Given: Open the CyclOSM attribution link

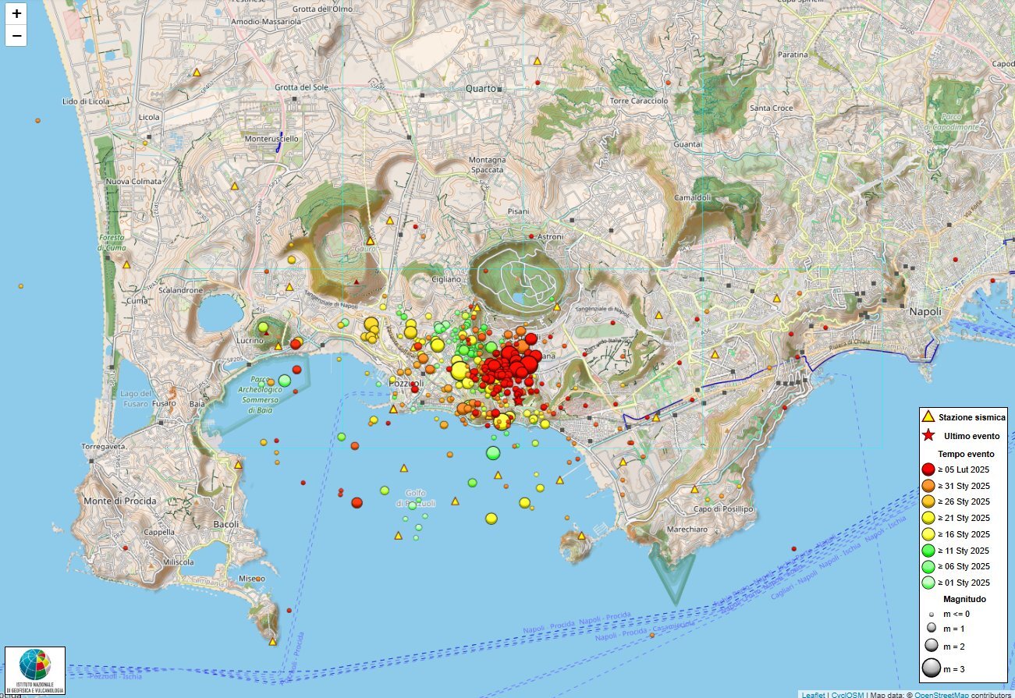Looking at the screenshot, I should (848, 694).
